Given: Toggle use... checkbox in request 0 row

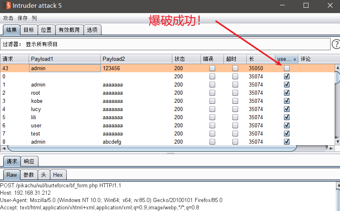Looking at the screenshot, I should [x=287, y=76].
